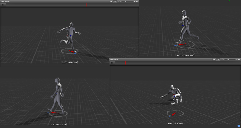Click the crouching humanoid model
The height and width of the screenshot is (128, 241).
[174, 95]
